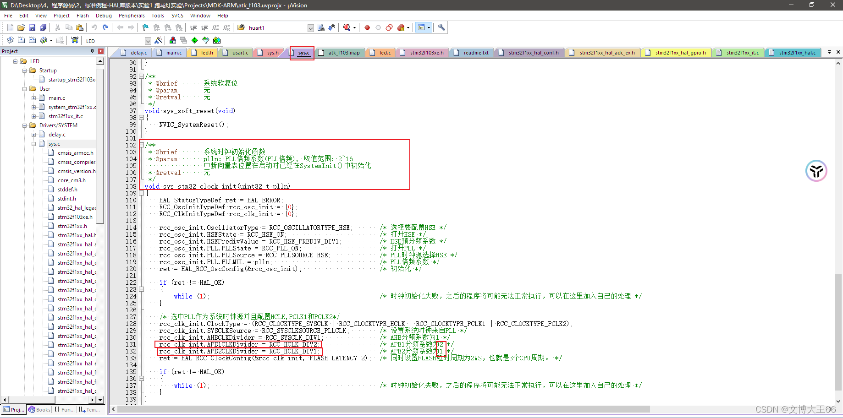Open the batch build dropdown arrow

click(51, 40)
